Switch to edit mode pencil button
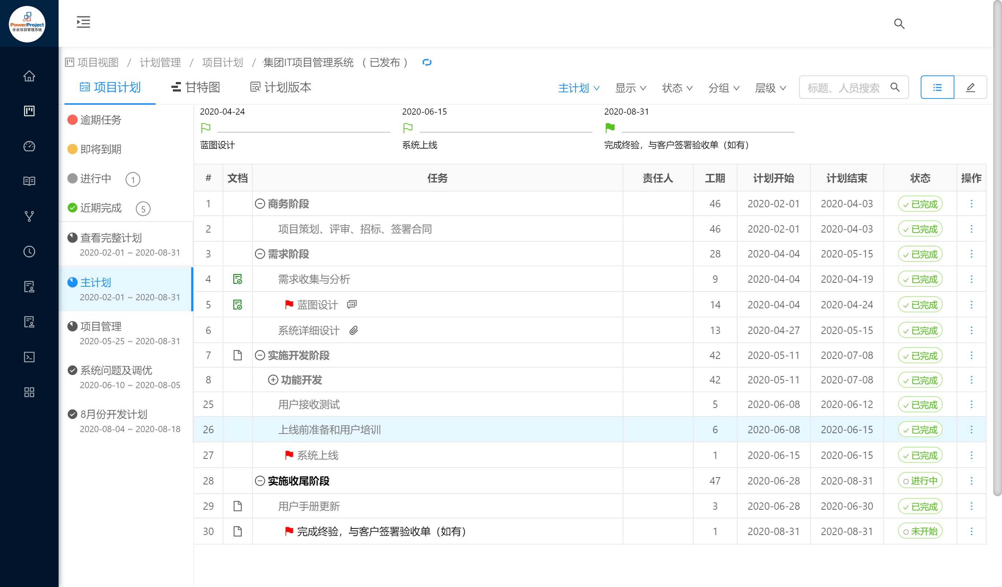 click(x=971, y=87)
